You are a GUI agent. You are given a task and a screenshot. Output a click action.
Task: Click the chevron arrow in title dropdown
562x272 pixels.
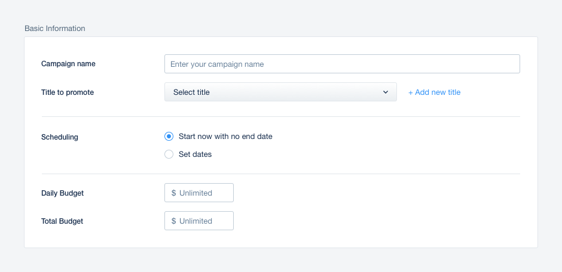tap(386, 92)
